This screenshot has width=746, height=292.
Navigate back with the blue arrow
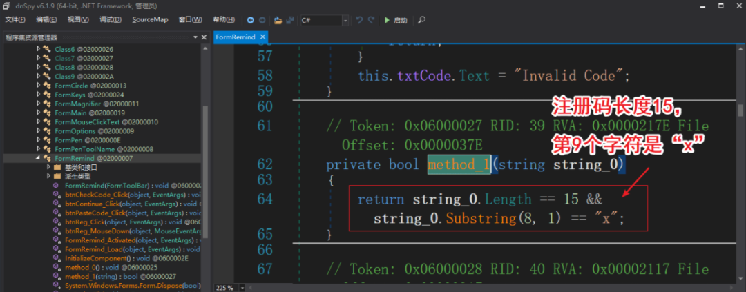point(251,21)
